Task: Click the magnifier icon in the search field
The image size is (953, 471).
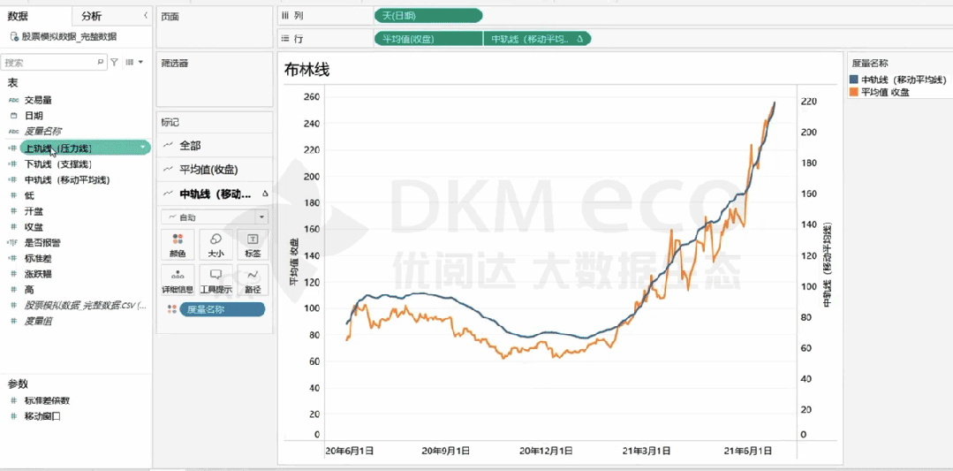Action: [101, 62]
